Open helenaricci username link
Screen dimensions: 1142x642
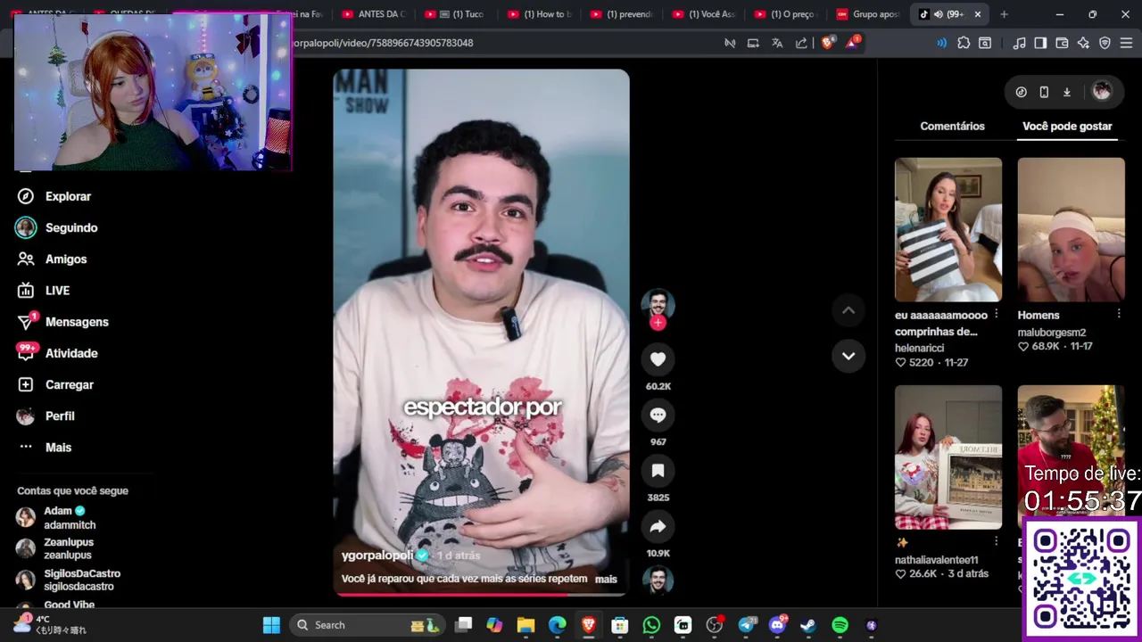(919, 348)
